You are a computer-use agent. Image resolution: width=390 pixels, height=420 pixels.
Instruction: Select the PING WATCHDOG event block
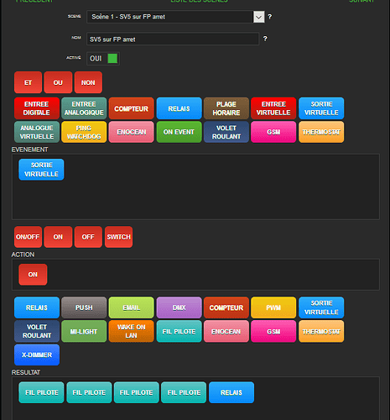click(x=84, y=132)
